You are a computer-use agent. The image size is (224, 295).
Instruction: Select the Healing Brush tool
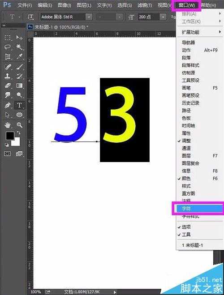point(8,67)
